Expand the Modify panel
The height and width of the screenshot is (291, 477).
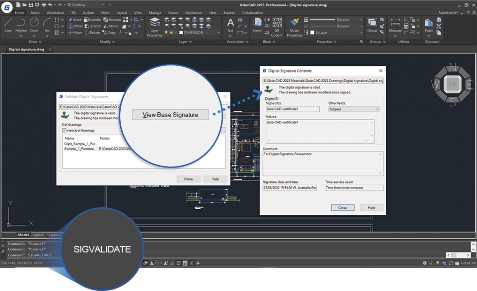(107, 41)
